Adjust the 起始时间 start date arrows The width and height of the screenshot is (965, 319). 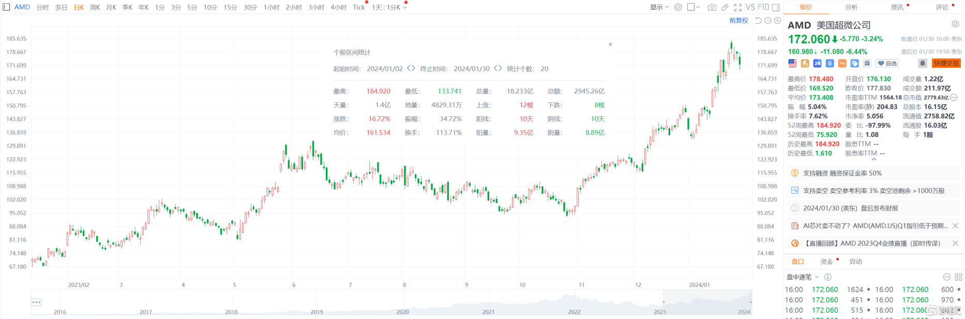point(411,68)
